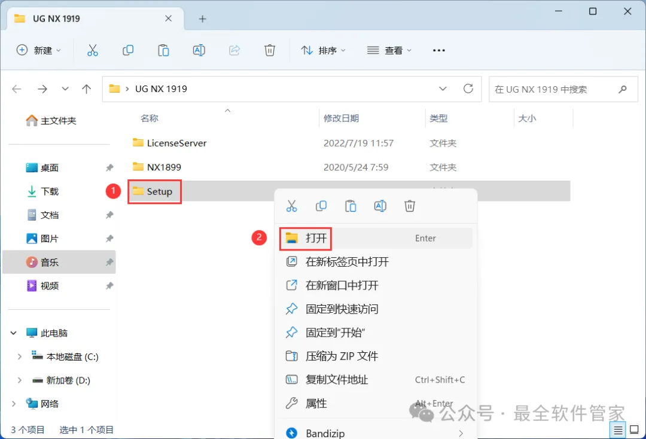
Task: Click the Copy icon in the context menu
Action: (321, 206)
